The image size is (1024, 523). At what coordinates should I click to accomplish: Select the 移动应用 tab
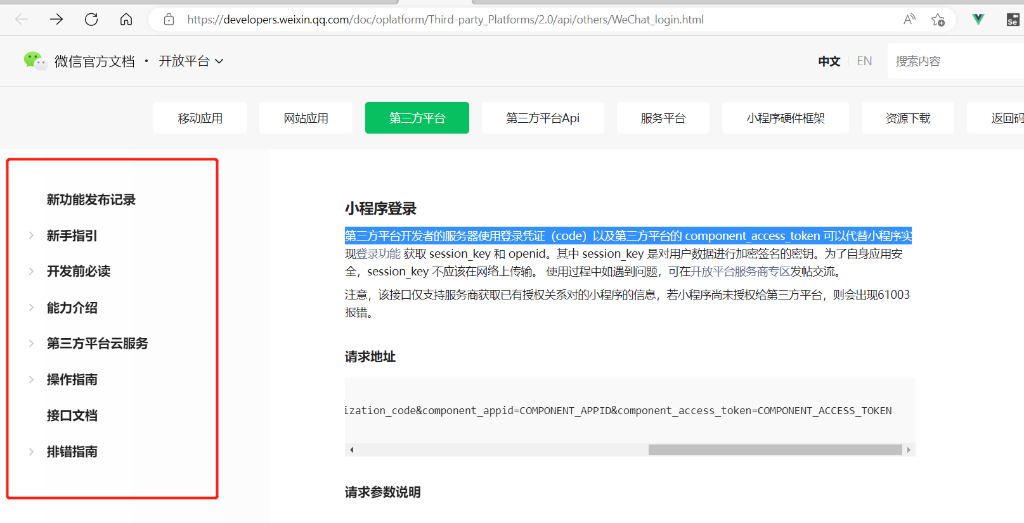point(200,118)
